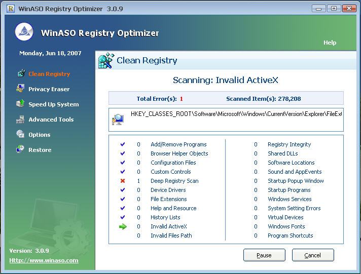Click the Clean Registry sidebar icon
This screenshot has height=274, width=361.
21,74
